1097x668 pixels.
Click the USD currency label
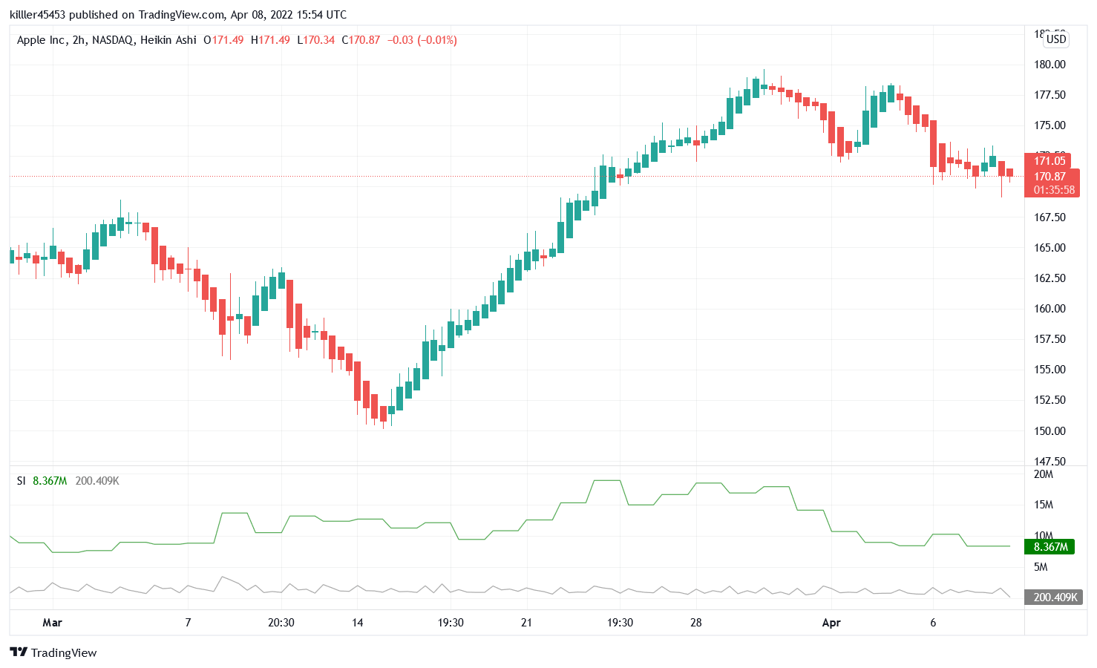tap(1056, 39)
